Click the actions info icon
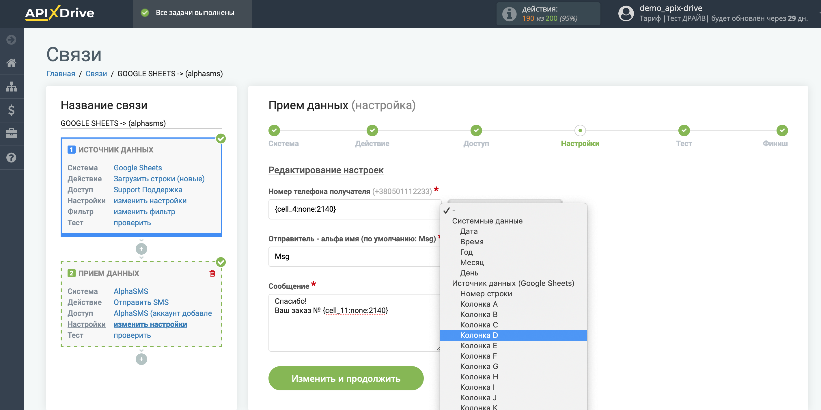 click(509, 14)
